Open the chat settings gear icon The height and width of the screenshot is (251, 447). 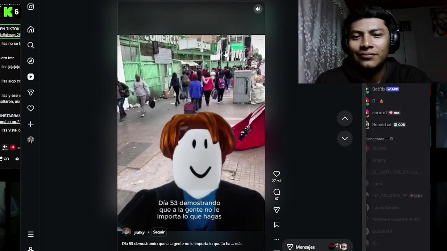[x=17, y=159]
